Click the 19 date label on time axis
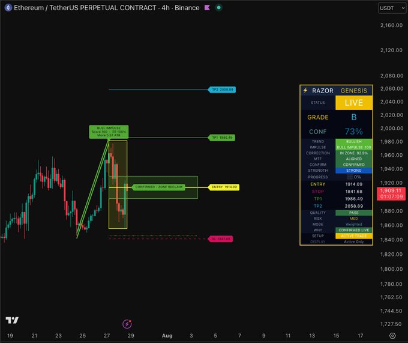Screen dimensions: 408x343 click(x=10, y=336)
